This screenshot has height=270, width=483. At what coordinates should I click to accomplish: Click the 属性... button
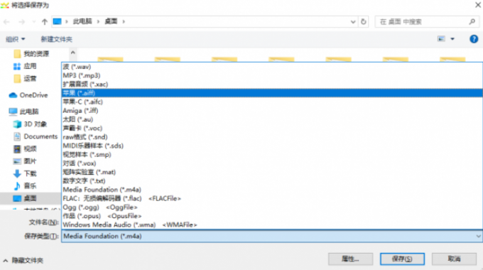(350, 259)
